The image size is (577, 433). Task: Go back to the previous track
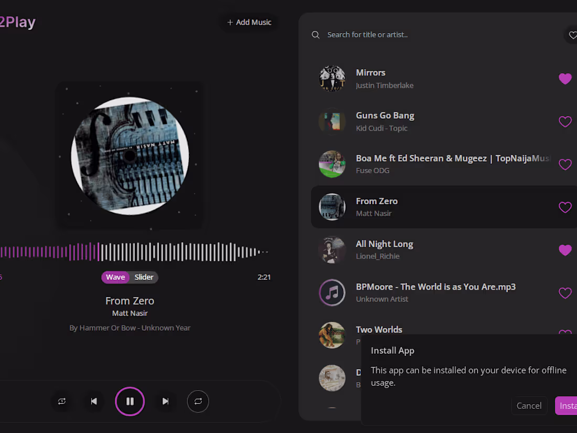pyautogui.click(x=93, y=401)
